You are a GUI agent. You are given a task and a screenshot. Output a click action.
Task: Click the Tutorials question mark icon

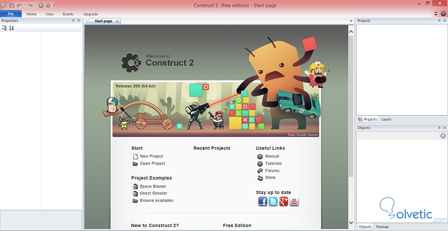pyautogui.click(x=260, y=163)
